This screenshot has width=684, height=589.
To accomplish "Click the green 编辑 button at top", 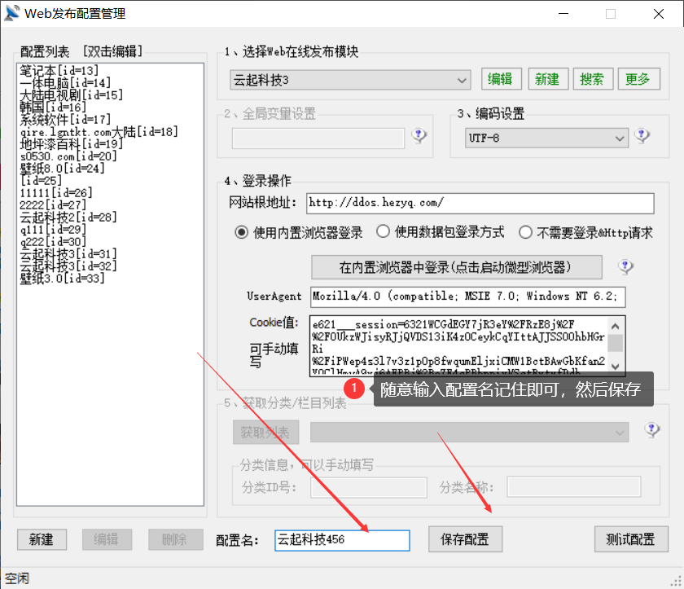I will pos(500,79).
